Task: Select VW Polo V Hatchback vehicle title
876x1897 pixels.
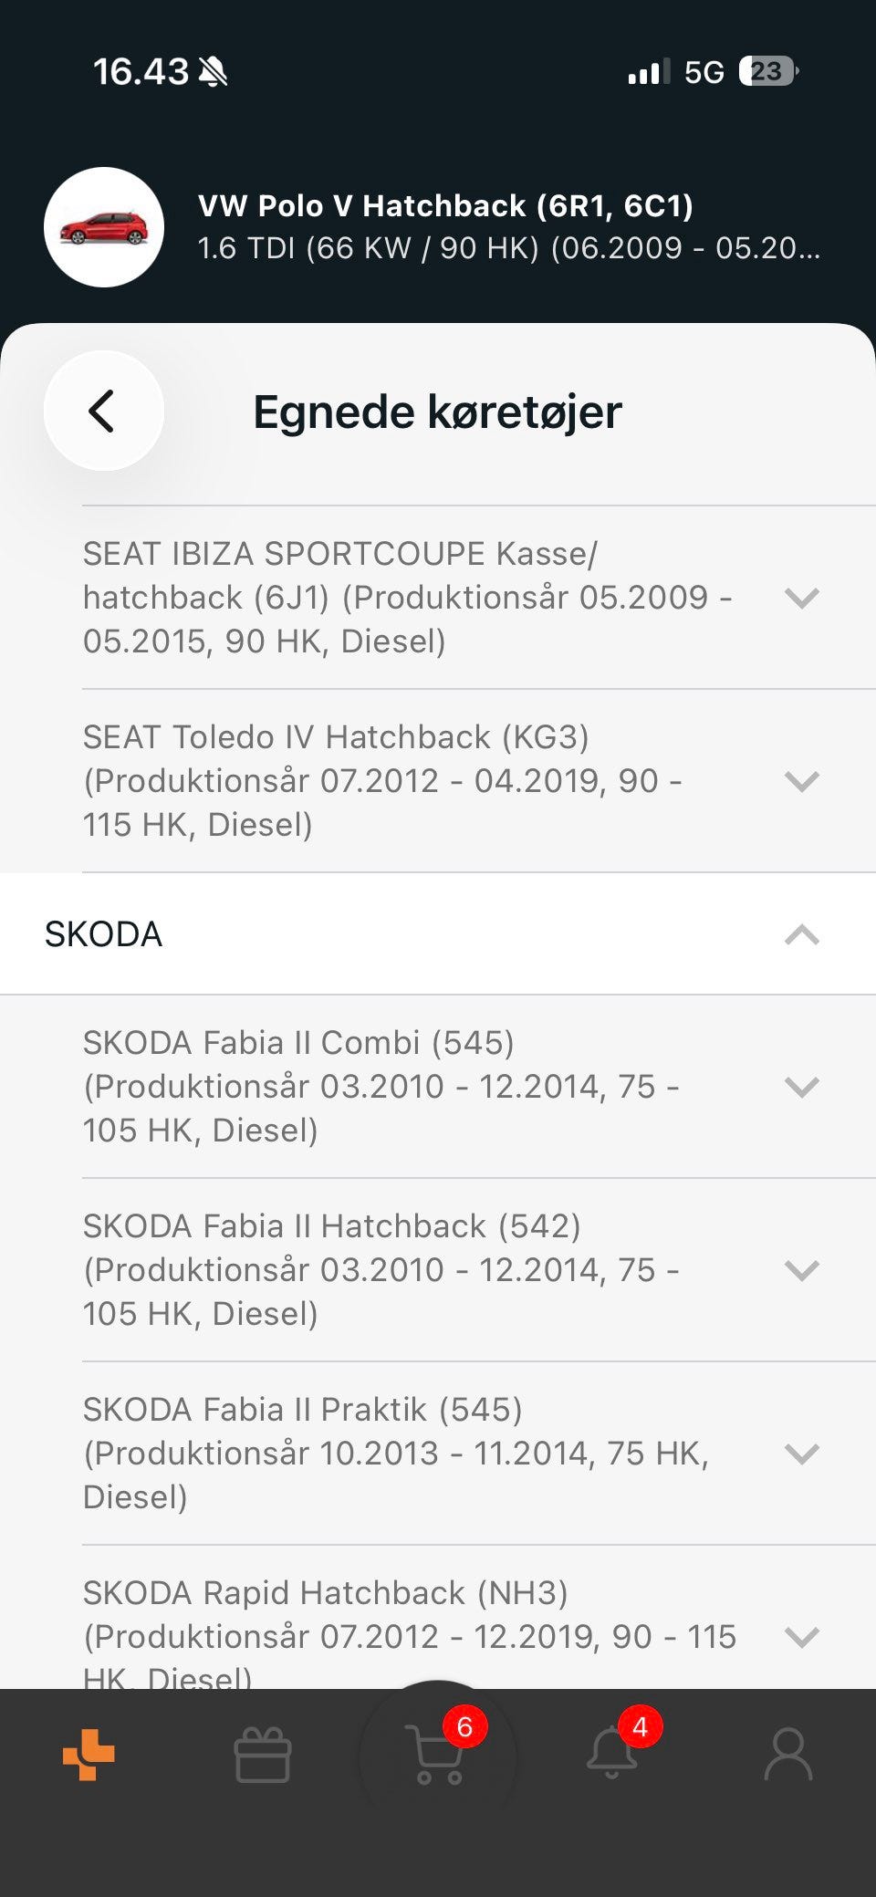Action: [445, 206]
